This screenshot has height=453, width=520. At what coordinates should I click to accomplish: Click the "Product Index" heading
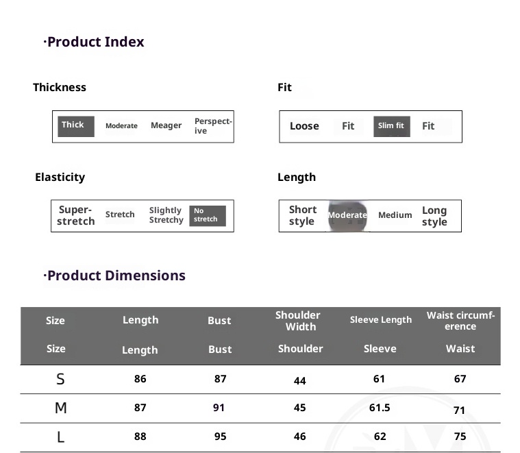pos(95,42)
